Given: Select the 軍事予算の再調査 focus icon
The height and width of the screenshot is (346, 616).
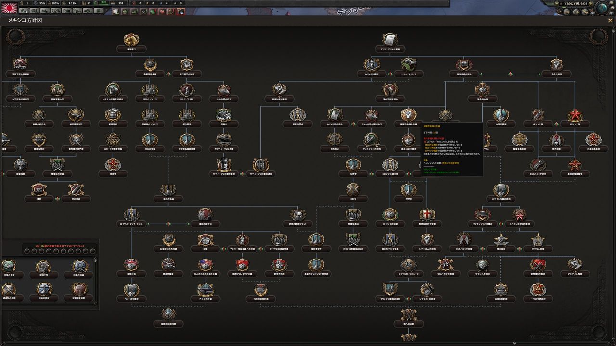Looking at the screenshot, I should (20, 64).
